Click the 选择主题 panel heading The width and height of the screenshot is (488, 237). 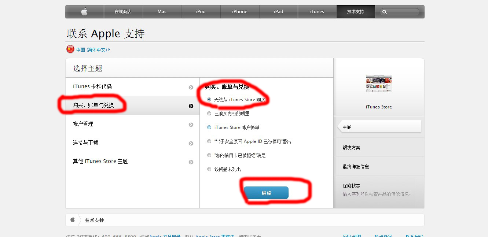pos(88,68)
